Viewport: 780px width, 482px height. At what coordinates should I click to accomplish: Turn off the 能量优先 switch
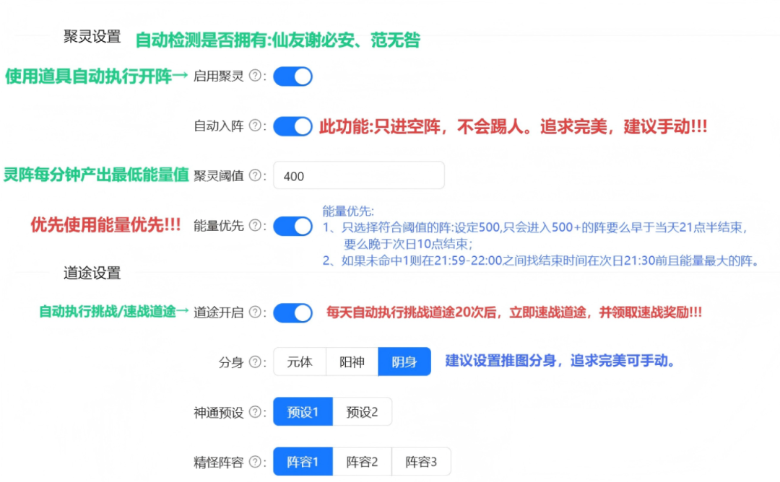click(x=292, y=226)
